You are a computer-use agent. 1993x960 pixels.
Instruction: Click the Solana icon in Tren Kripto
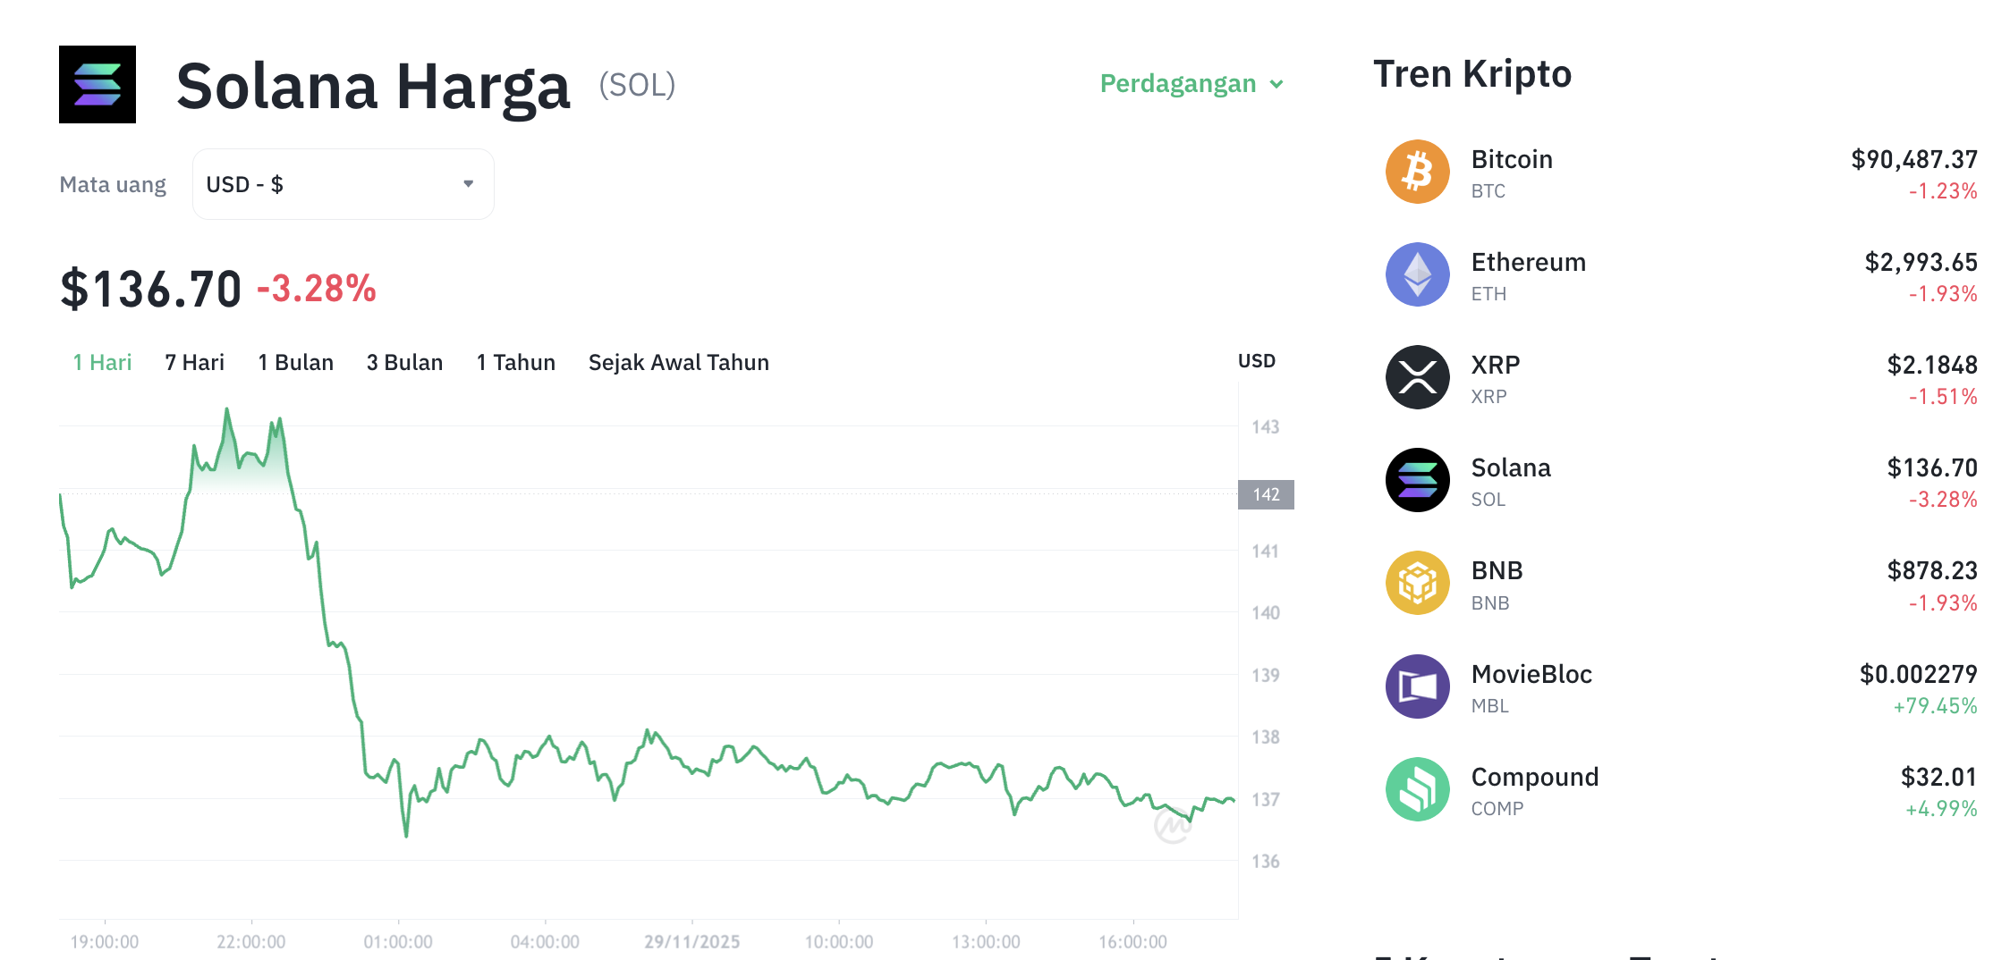(1417, 480)
